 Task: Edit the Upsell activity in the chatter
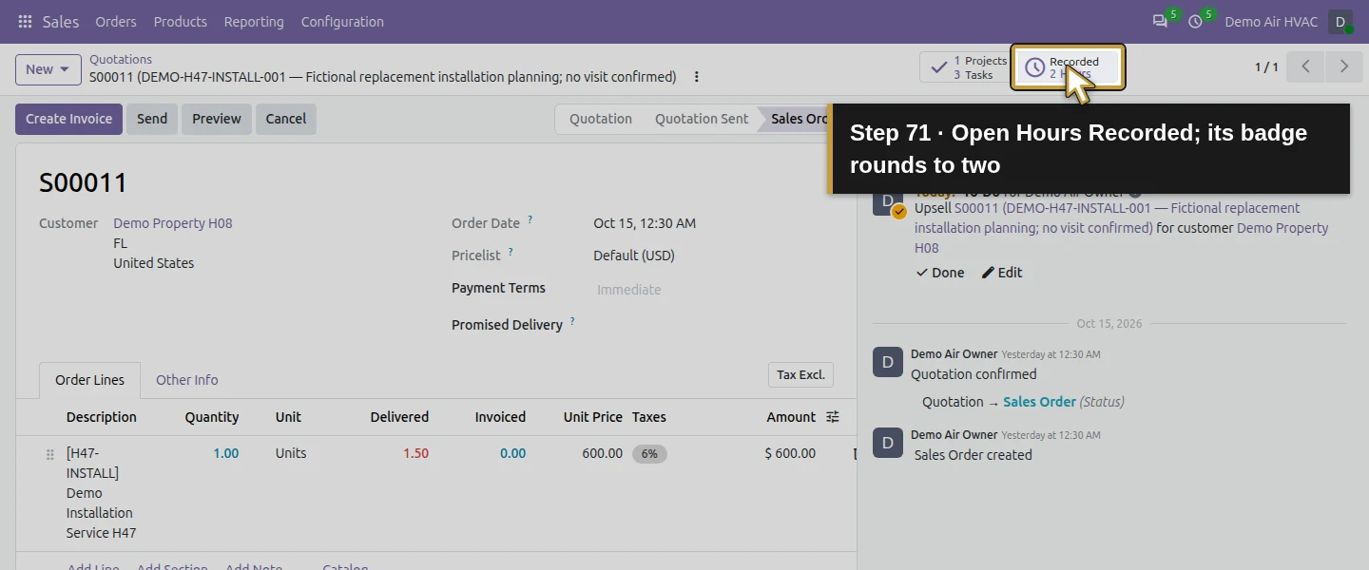point(1002,273)
